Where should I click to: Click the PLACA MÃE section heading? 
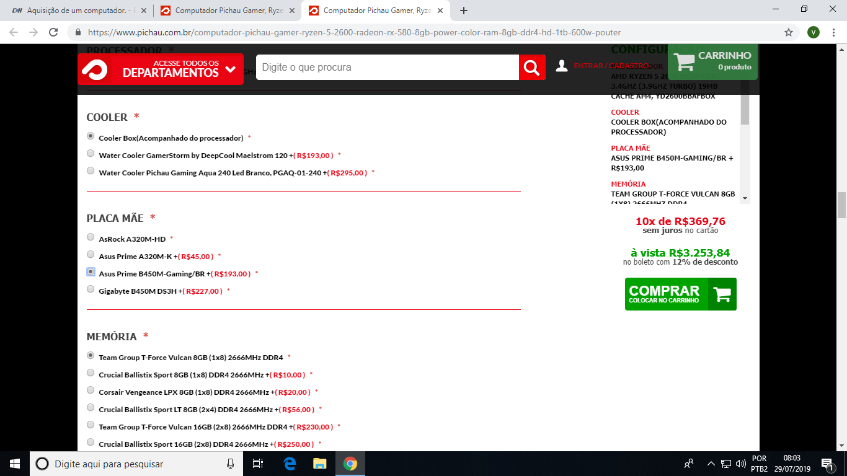click(115, 218)
